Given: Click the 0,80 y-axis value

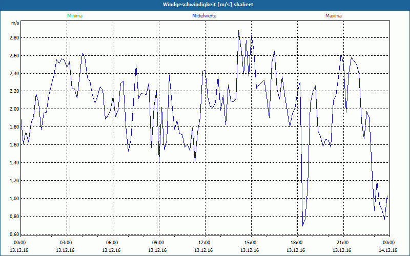Looking at the screenshot, I should [15, 216].
